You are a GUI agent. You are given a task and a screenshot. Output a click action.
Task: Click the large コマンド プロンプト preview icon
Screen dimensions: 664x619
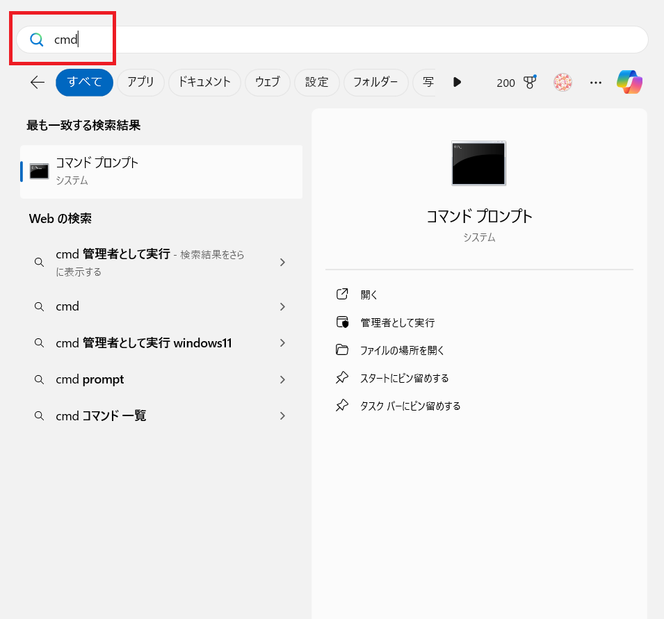click(478, 163)
